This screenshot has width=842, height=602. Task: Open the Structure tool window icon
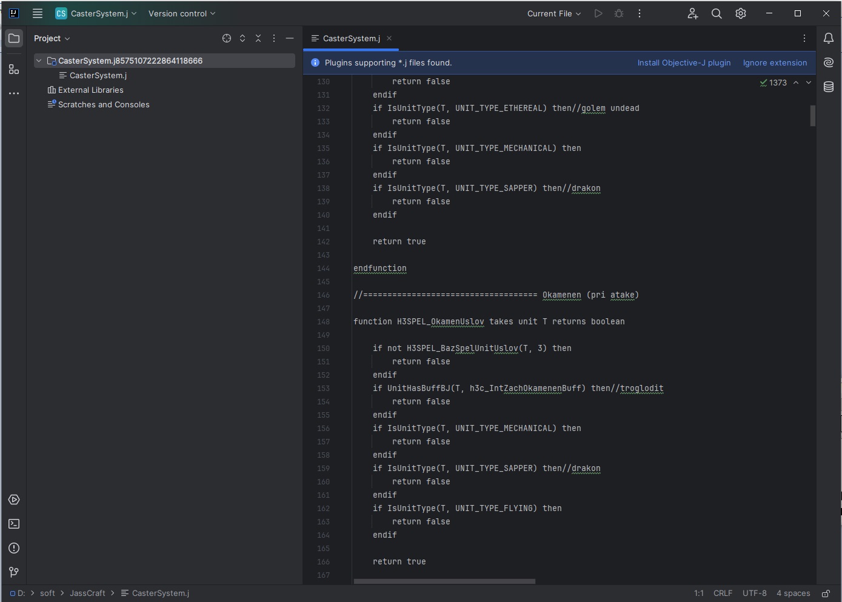click(14, 70)
